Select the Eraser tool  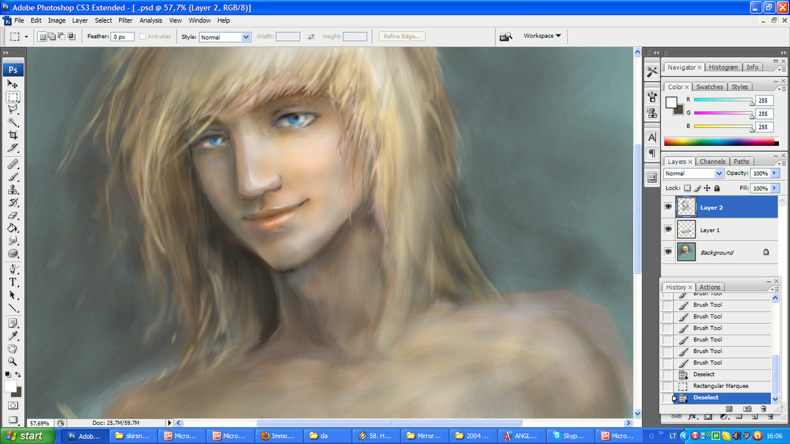(x=13, y=215)
